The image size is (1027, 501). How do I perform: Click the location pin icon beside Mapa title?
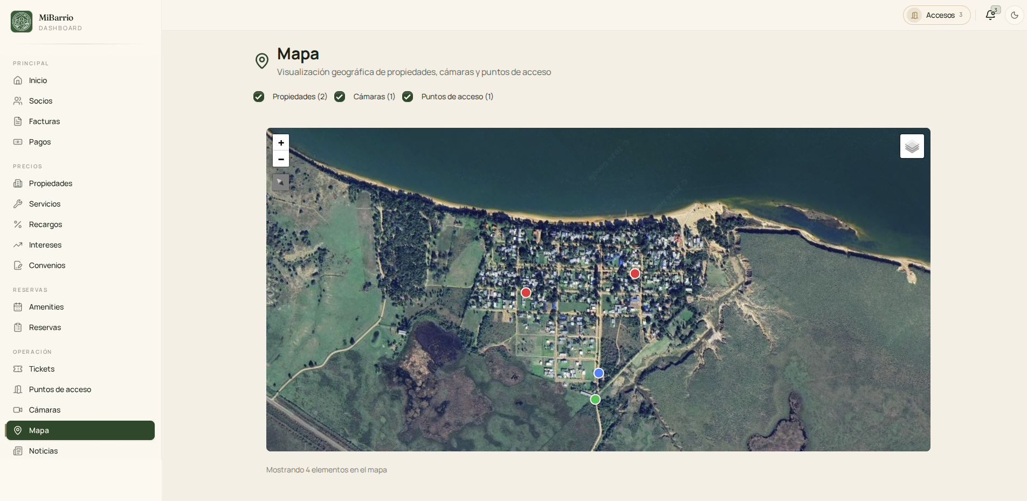click(x=262, y=61)
